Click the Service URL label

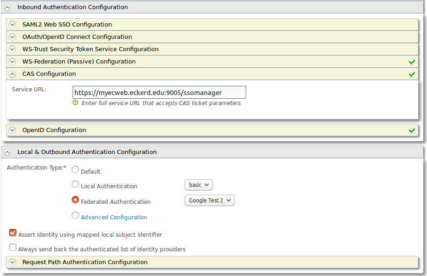[29, 90]
